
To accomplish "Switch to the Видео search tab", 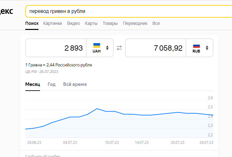I will 73,23.
